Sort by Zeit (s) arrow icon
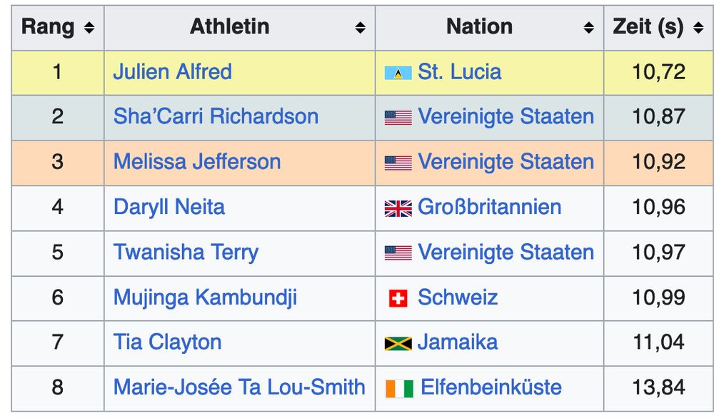Viewport: 714px width, 418px height. [698, 28]
